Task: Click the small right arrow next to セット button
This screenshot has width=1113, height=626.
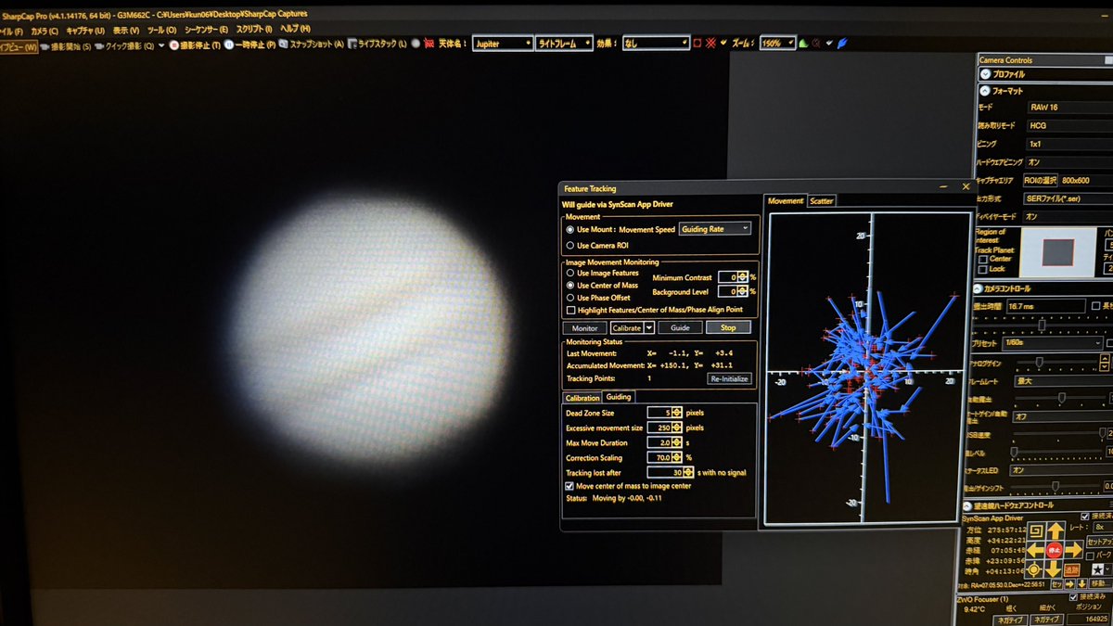Action: pyautogui.click(x=1070, y=584)
